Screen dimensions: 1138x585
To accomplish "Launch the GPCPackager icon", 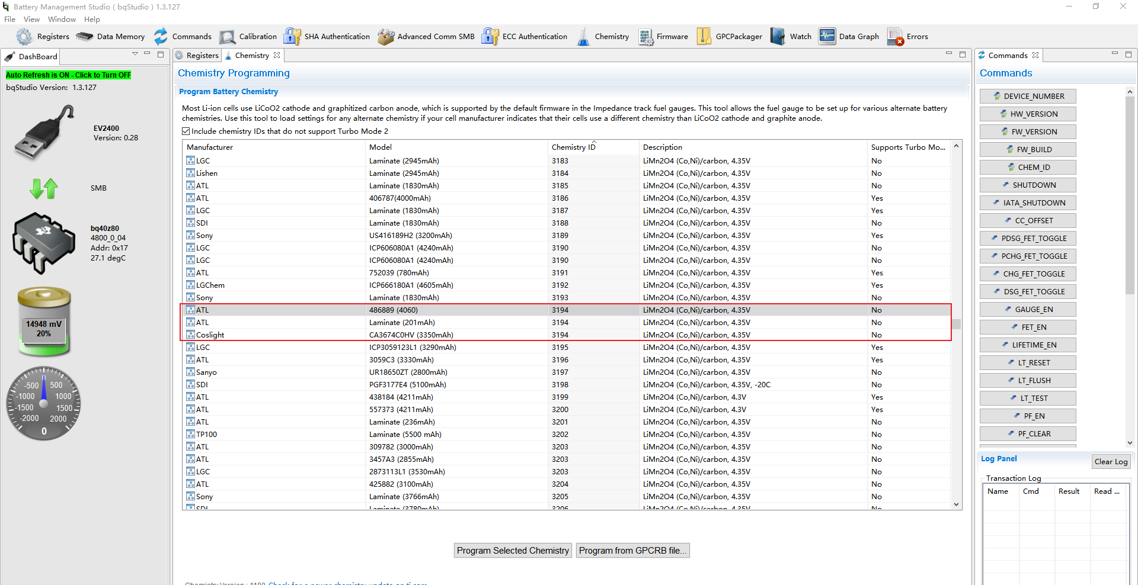I will (x=704, y=37).
